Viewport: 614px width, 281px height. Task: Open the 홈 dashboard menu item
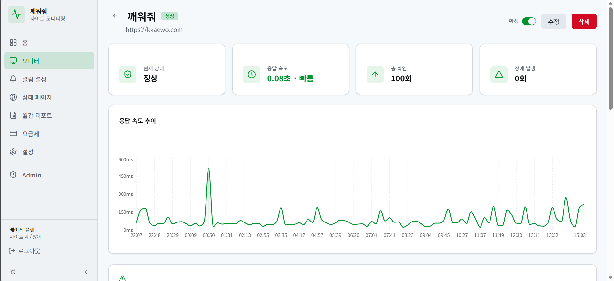coord(49,42)
